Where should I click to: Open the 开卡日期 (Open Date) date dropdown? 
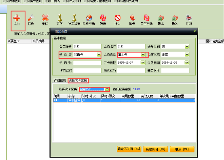pyautogui.click(x=142, y=63)
